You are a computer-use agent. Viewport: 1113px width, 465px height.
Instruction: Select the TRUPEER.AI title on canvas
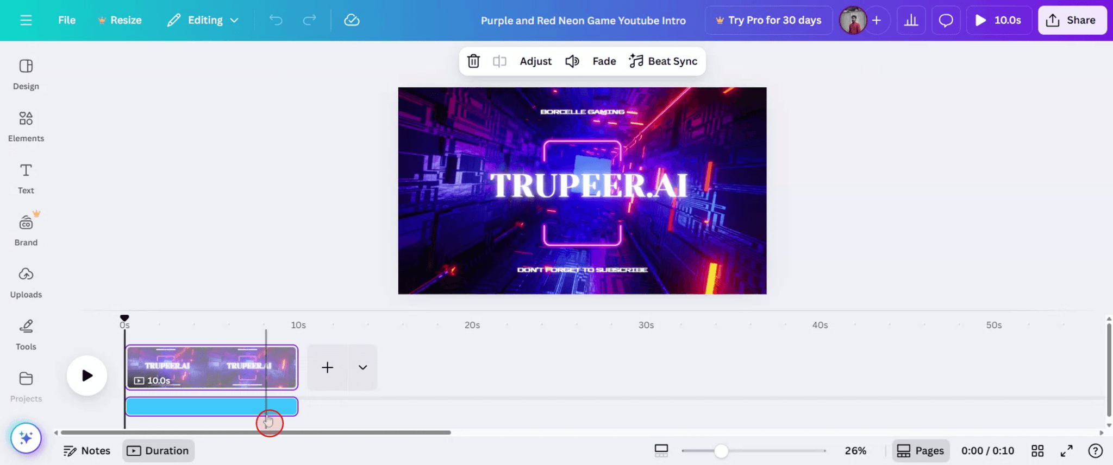(589, 186)
